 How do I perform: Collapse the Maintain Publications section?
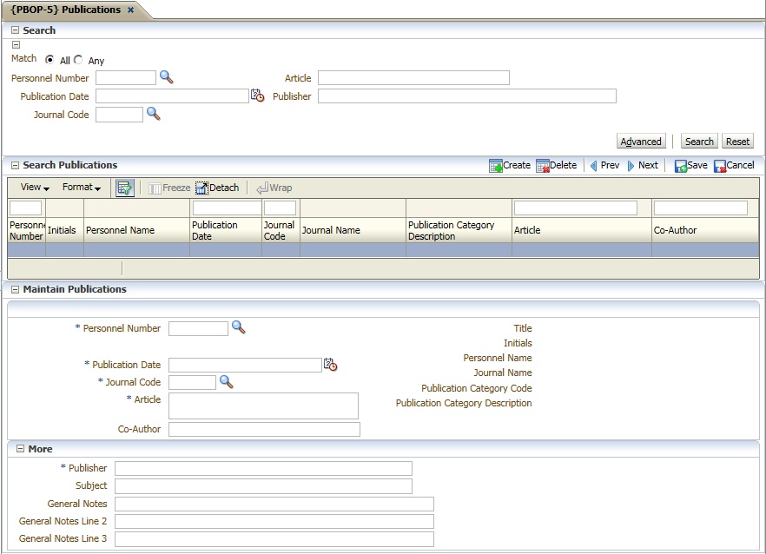pos(15,289)
